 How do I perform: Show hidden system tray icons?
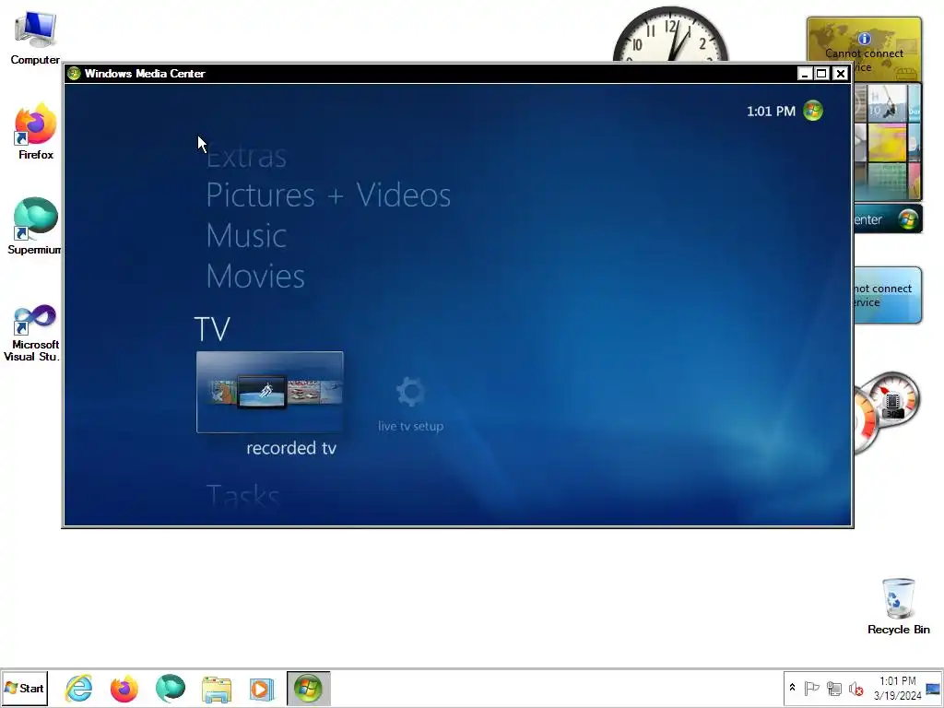point(792,688)
